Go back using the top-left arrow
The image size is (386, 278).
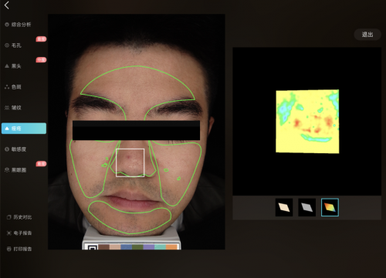click(7, 5)
